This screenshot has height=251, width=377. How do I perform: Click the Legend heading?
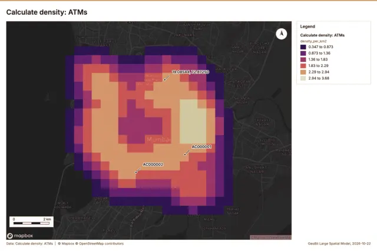307,26
